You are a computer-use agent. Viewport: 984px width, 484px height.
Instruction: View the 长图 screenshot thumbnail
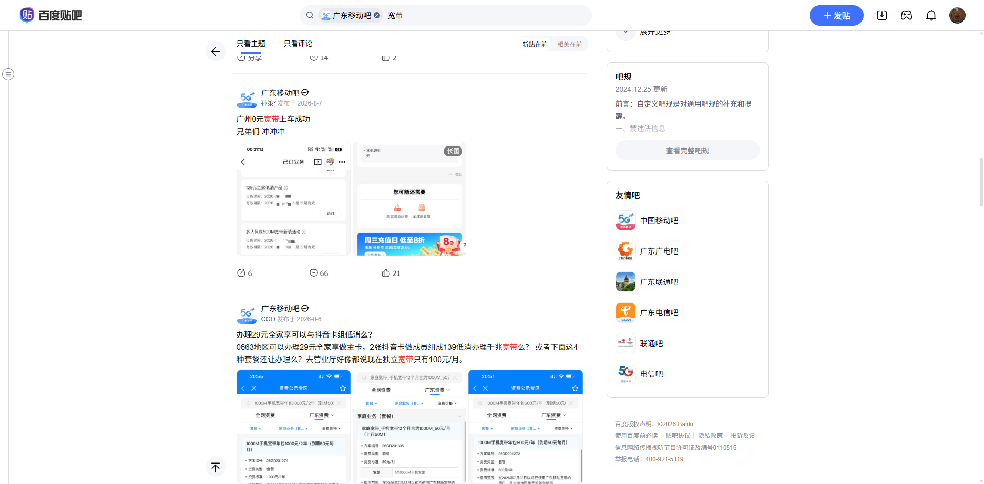[x=409, y=199]
